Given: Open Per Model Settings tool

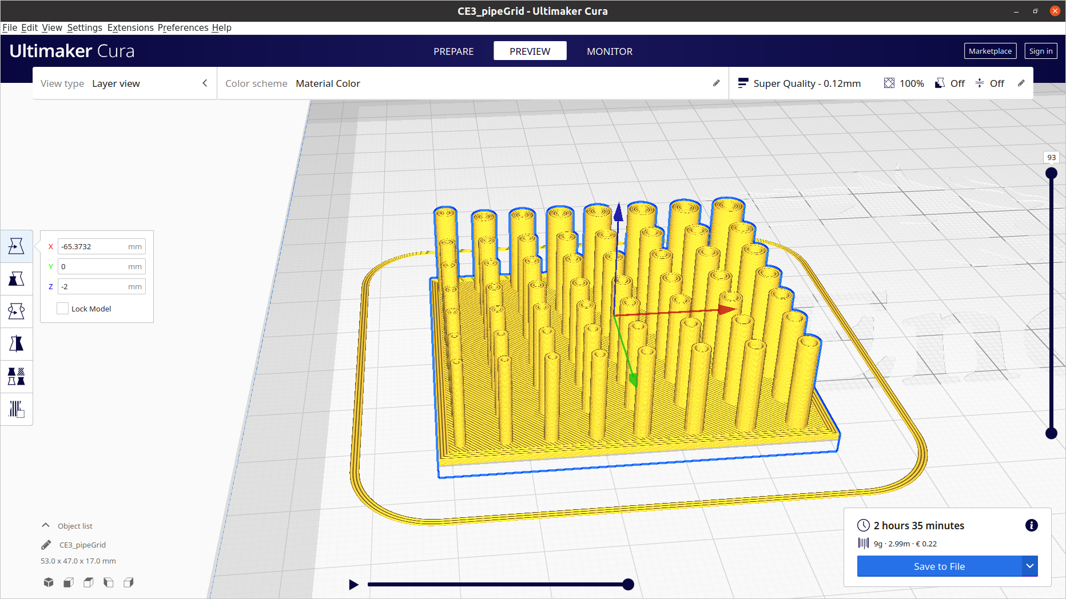Looking at the screenshot, I should (x=16, y=377).
